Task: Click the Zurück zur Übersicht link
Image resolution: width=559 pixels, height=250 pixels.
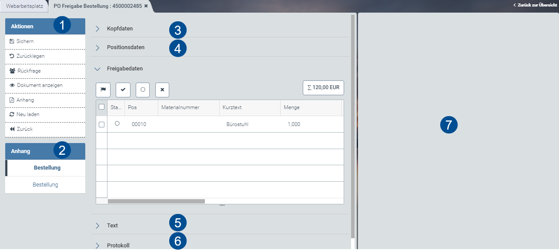Action: pyautogui.click(x=535, y=5)
